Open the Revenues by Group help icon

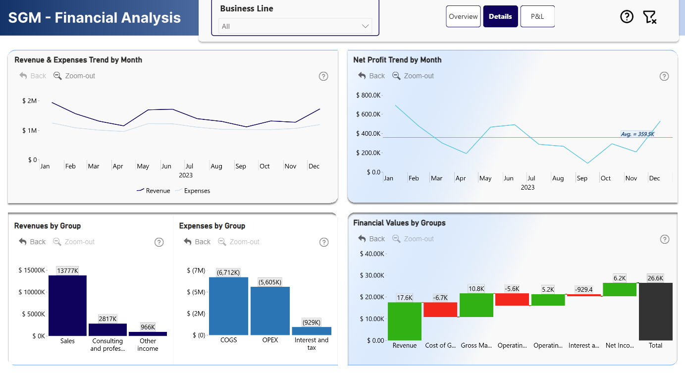[x=159, y=242]
